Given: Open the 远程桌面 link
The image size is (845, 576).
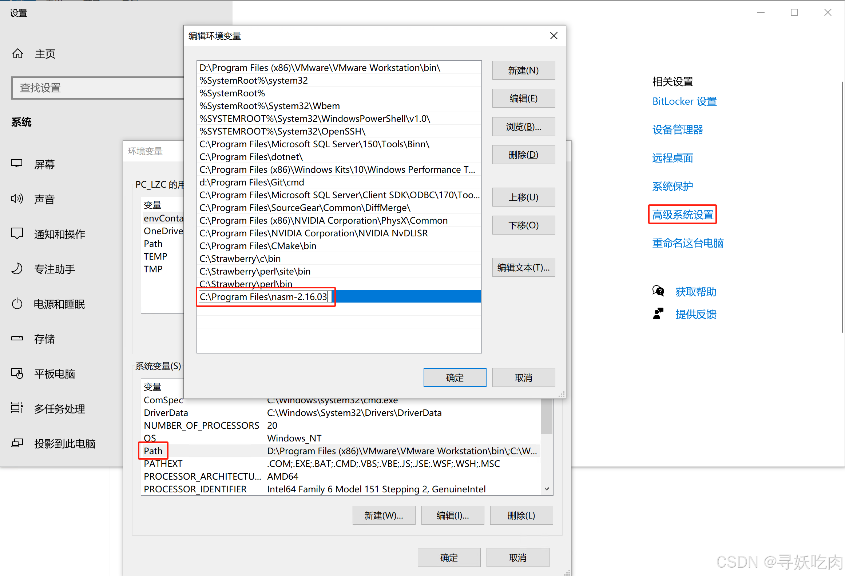Looking at the screenshot, I should tap(673, 158).
